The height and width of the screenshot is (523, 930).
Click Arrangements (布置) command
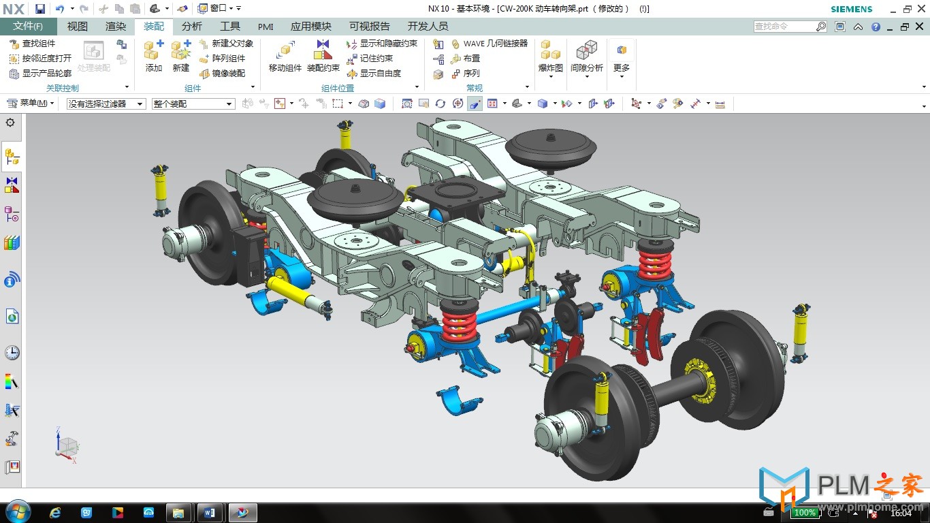click(466, 59)
